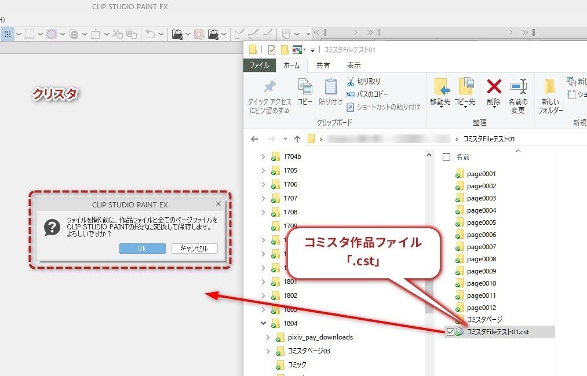Expand the 1705 folder in tree
Viewport: 587px width, 376px height.
click(x=263, y=170)
